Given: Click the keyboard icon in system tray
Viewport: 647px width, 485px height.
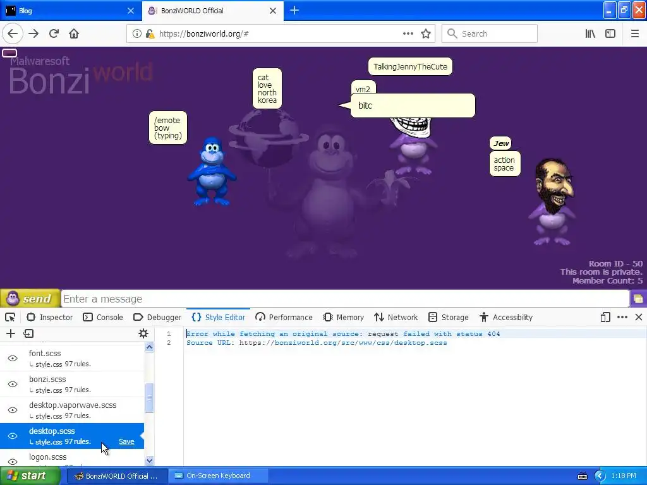Looking at the screenshot, I should pos(582,476).
